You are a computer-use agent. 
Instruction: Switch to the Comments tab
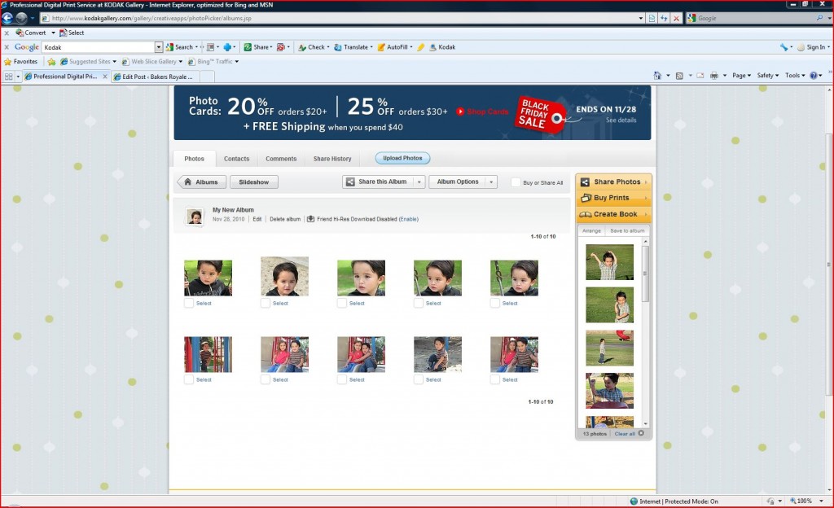[x=281, y=159]
